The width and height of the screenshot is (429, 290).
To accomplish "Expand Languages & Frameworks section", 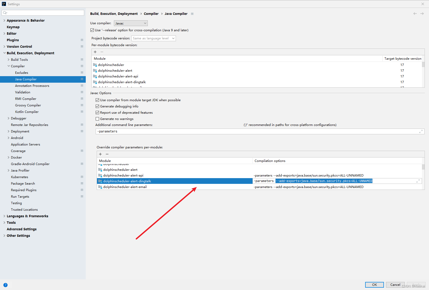I will pyautogui.click(x=4, y=216).
